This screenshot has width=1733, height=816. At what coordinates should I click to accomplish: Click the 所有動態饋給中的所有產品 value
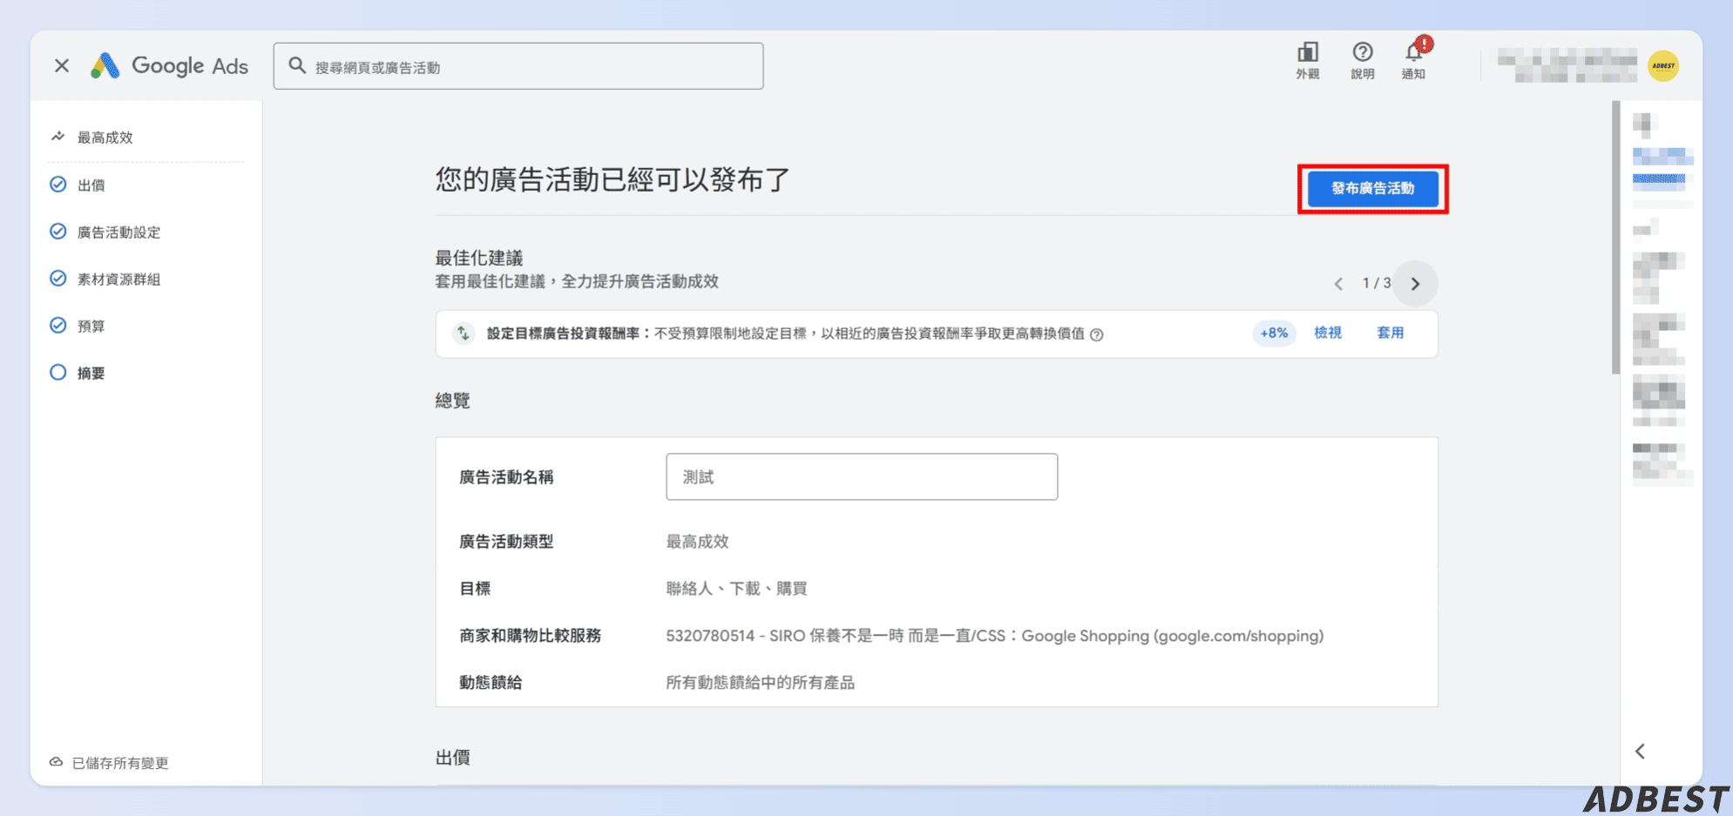761,683
